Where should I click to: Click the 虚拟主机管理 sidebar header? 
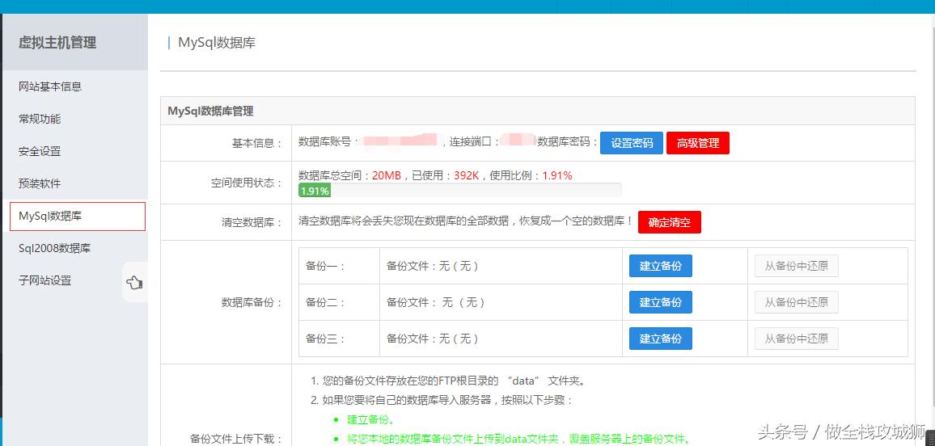point(57,43)
